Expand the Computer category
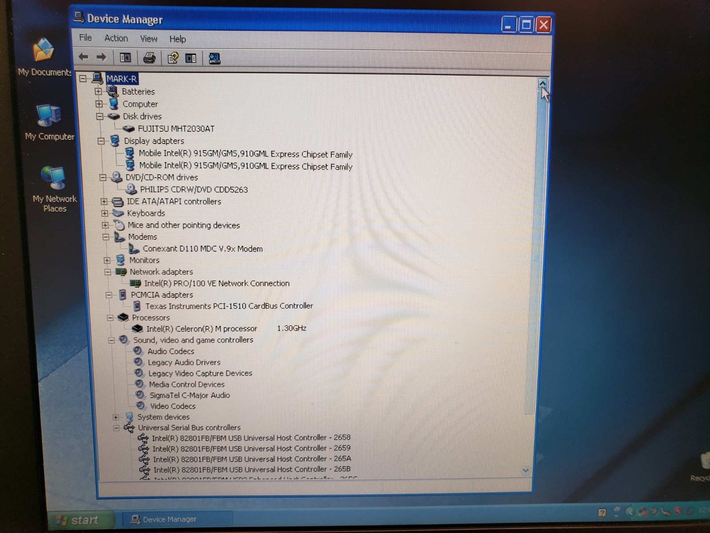Screen dimensions: 710x533 point(99,104)
